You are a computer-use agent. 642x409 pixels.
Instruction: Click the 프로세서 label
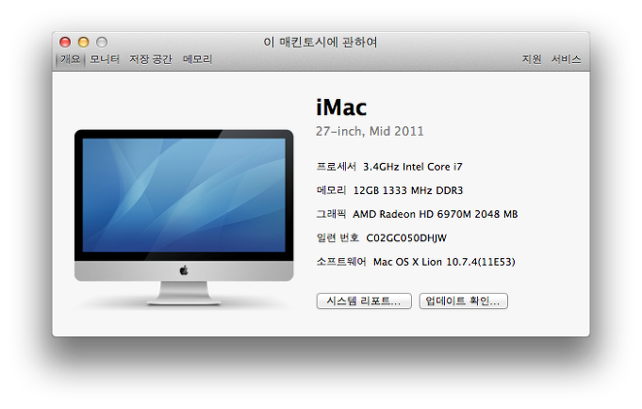337,167
